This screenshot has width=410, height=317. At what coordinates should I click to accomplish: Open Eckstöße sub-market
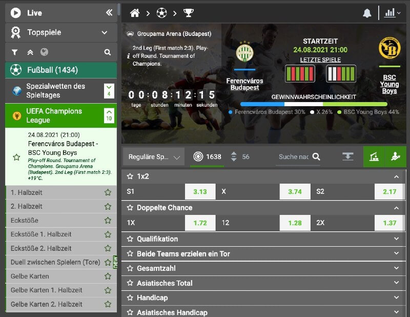coord(61,221)
